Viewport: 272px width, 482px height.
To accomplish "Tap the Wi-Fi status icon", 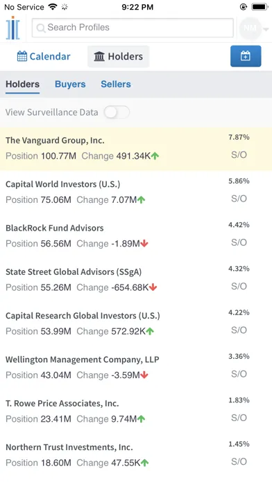I will point(53,7).
